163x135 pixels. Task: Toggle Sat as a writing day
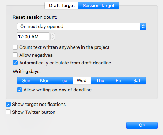pos(137,81)
